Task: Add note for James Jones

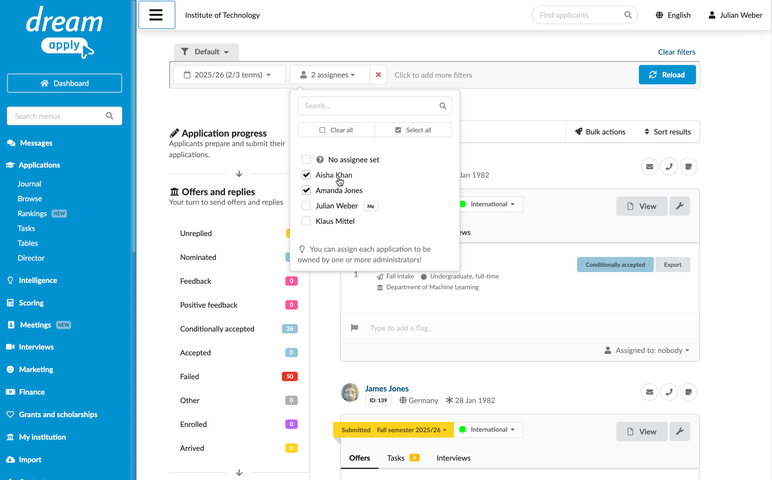Action: coord(688,392)
